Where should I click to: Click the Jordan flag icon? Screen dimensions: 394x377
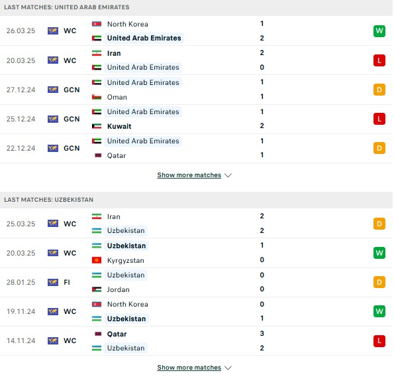tap(97, 289)
